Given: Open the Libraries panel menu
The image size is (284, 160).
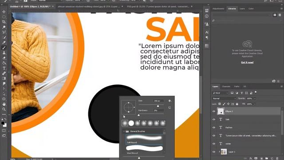Looking at the screenshot, I should pos(281,8).
